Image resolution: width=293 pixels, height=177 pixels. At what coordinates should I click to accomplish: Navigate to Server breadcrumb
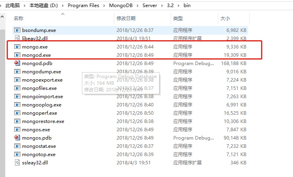coord(150,6)
